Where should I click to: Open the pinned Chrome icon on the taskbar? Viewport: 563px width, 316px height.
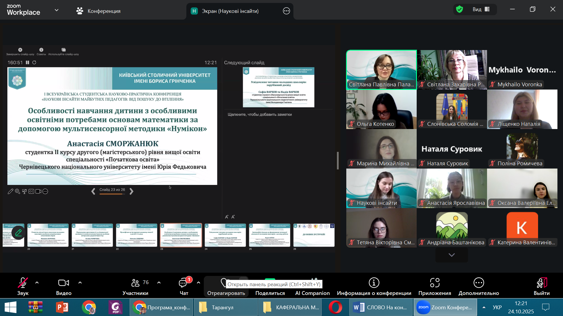click(89, 307)
